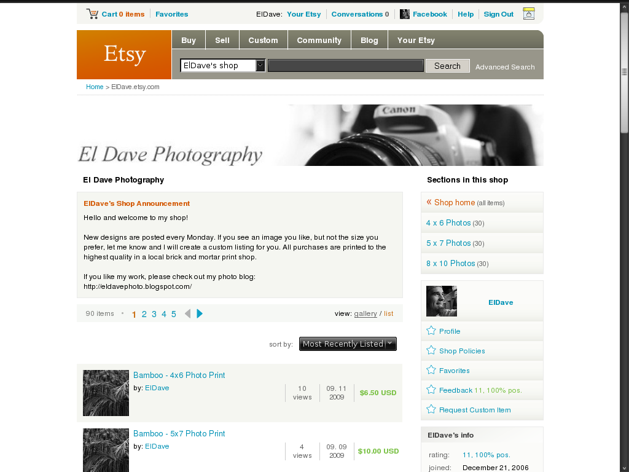
Task: Click the gray previous page arrow
Action: (x=187, y=314)
